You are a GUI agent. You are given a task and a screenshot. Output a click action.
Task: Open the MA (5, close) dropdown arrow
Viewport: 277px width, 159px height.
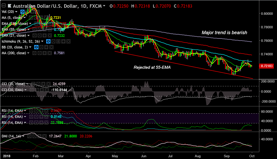pyautogui.click(x=25, y=18)
